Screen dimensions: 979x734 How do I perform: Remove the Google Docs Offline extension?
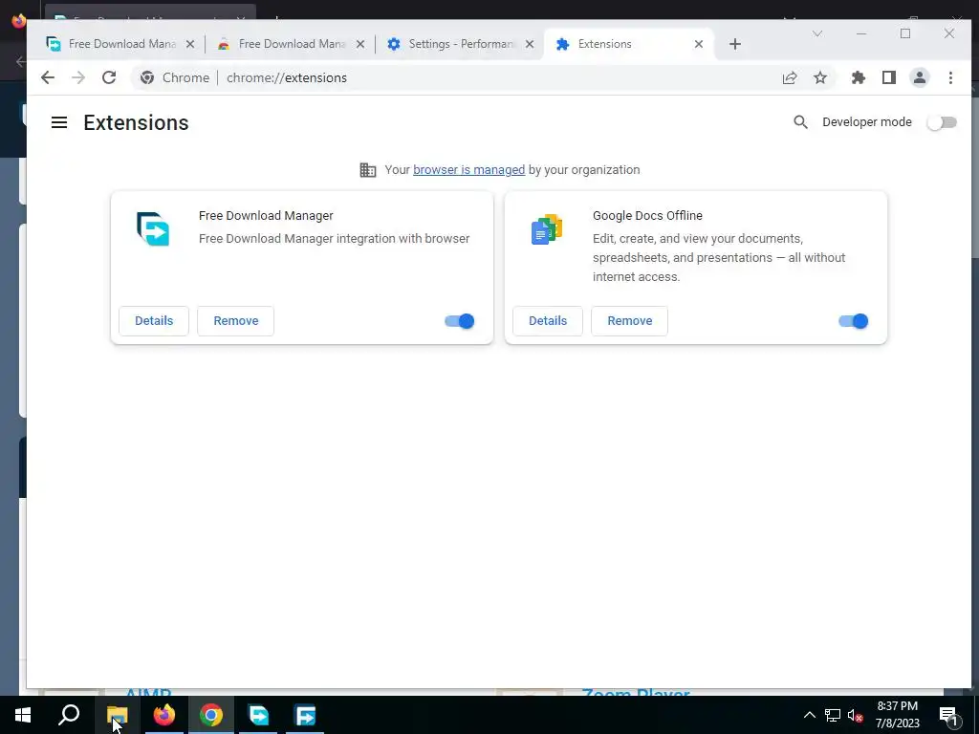[629, 321]
